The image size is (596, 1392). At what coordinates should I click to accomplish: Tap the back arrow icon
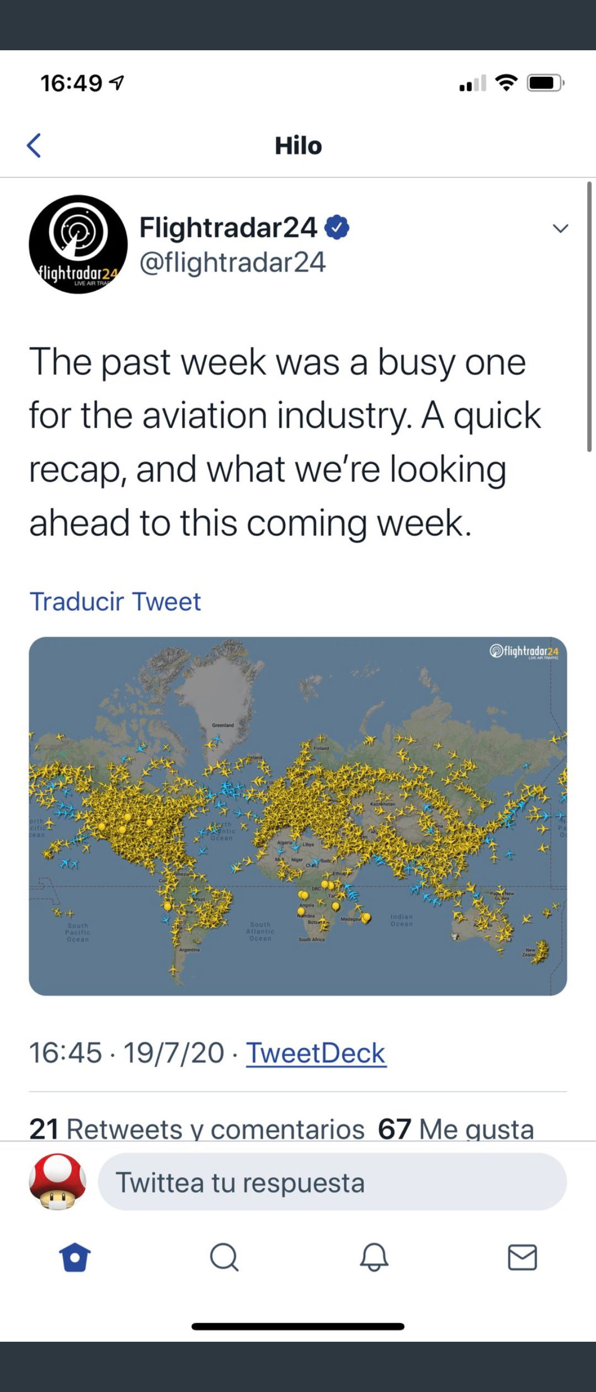tap(34, 146)
